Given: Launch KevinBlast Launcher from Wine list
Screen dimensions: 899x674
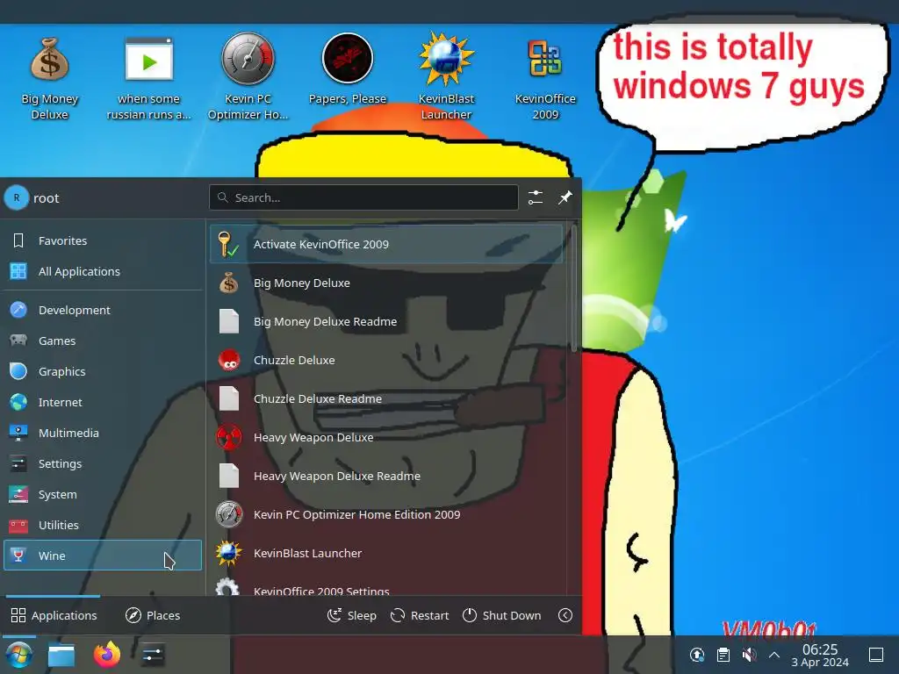Looking at the screenshot, I should [x=386, y=554].
